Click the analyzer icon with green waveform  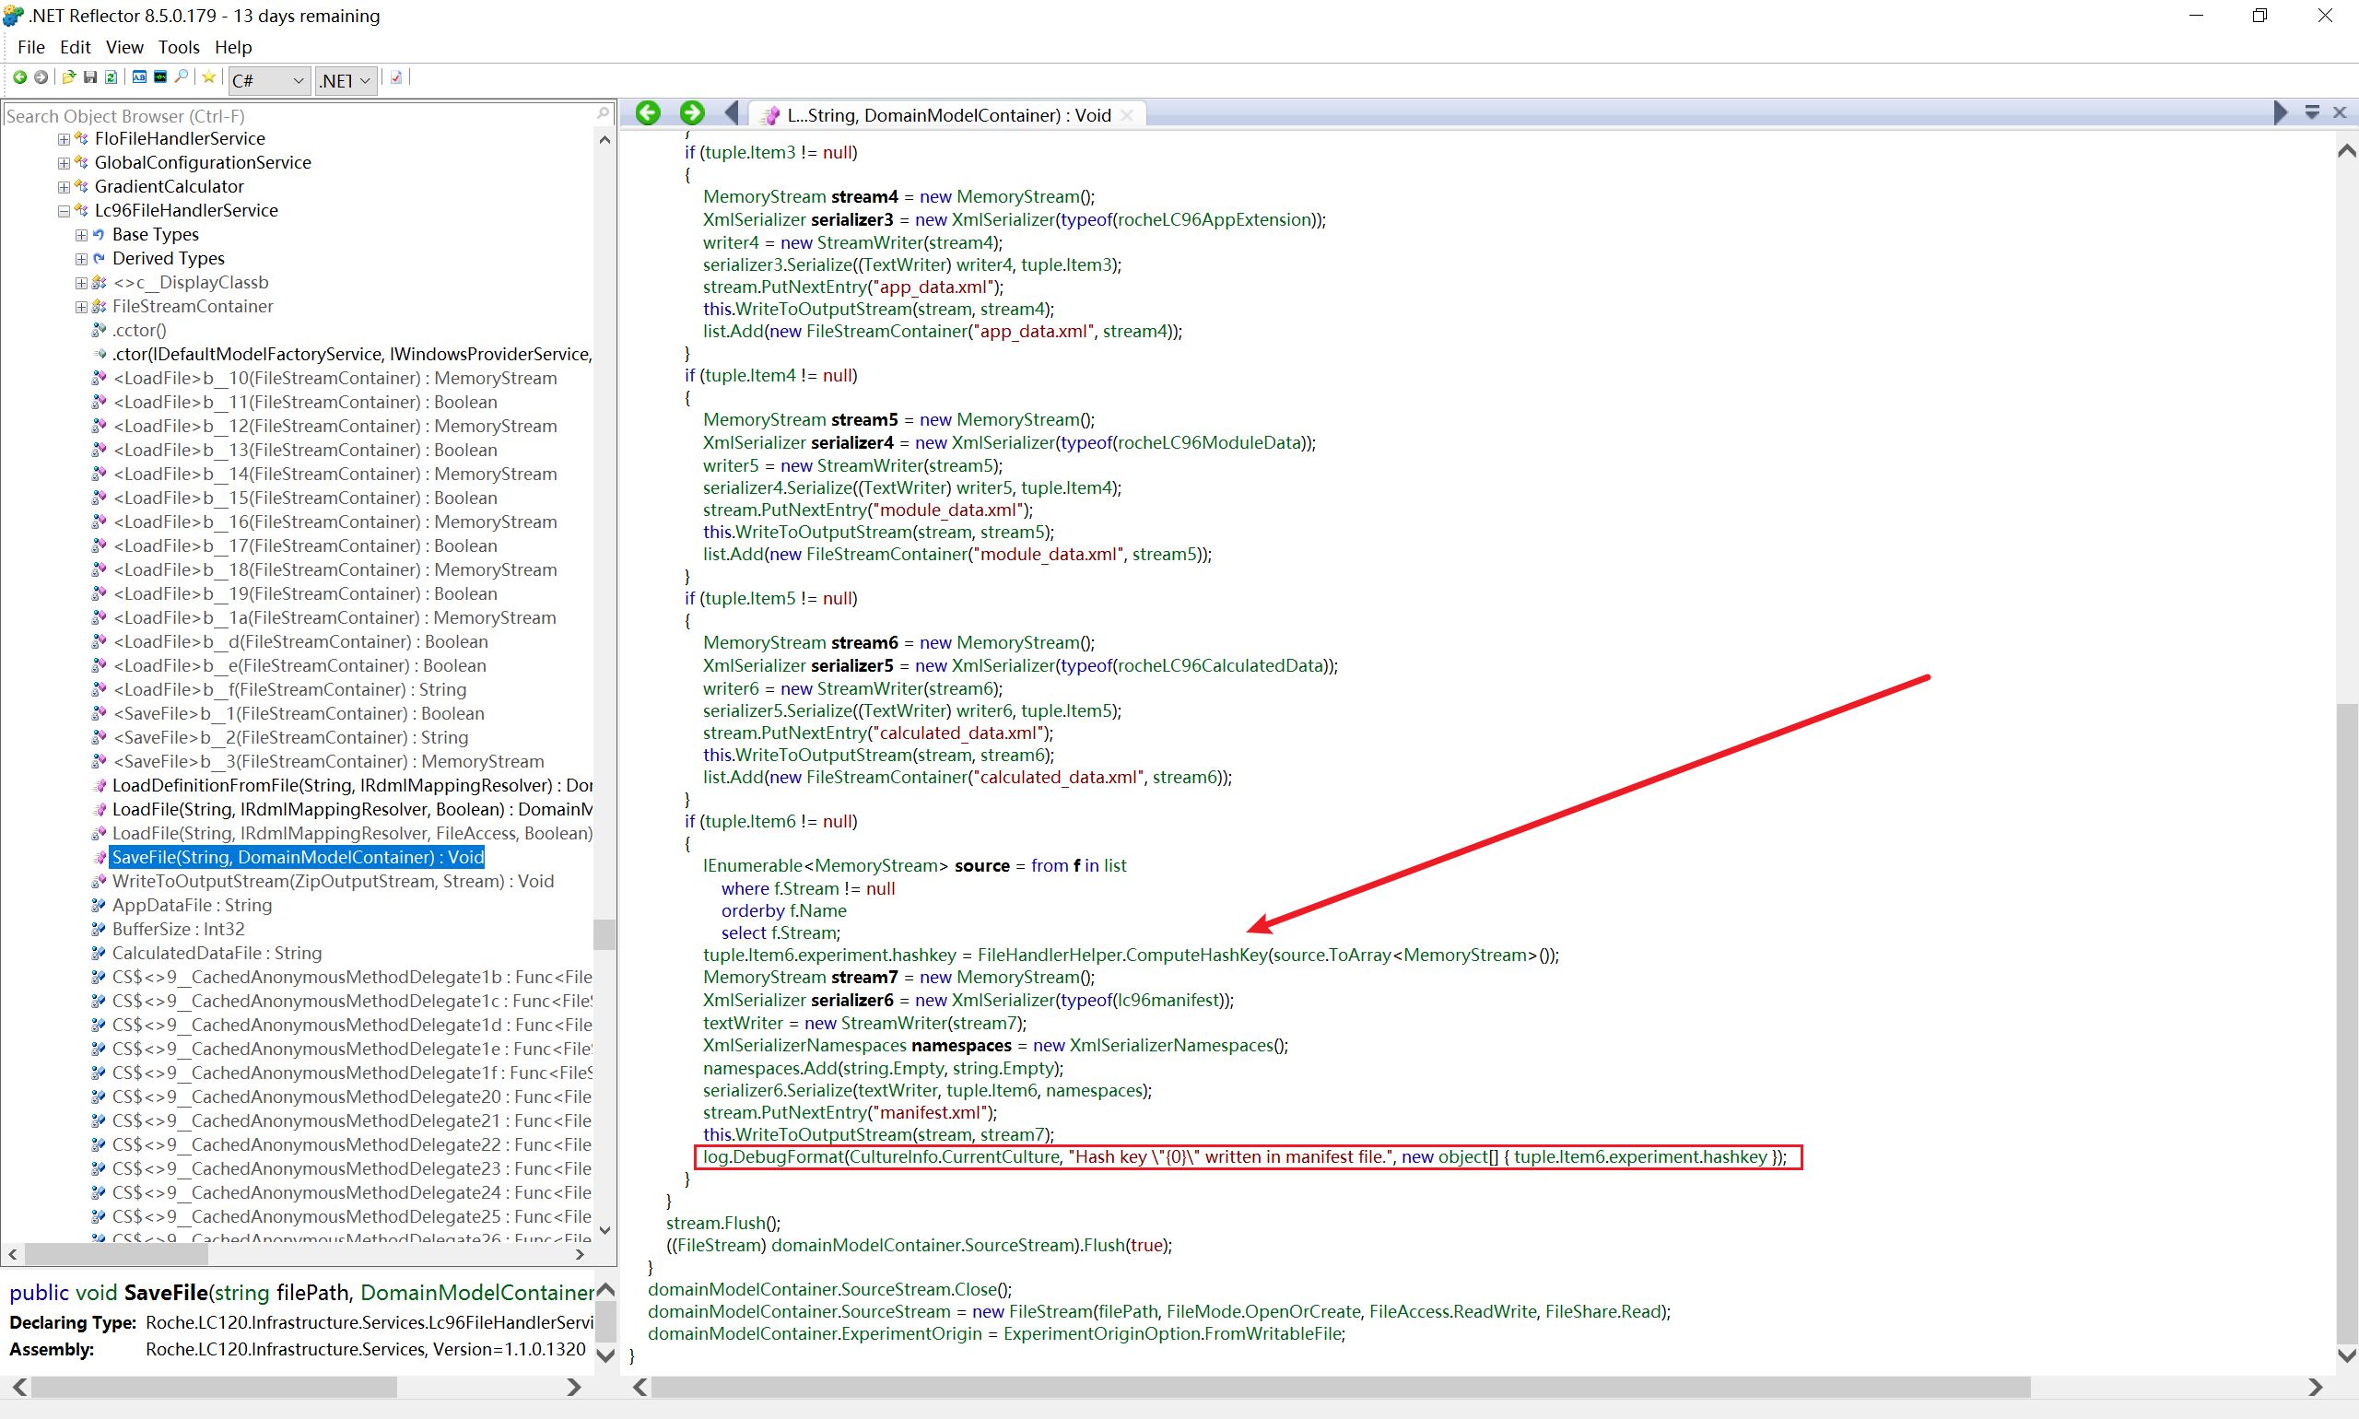tap(160, 77)
